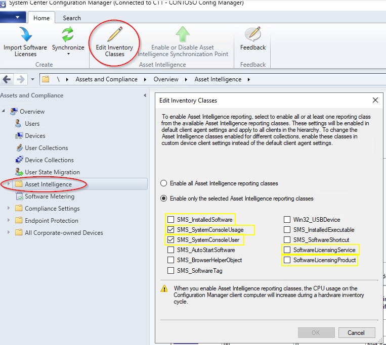386x345 pixels.
Task: Switch to the Search ribbon tab
Action: (x=72, y=18)
